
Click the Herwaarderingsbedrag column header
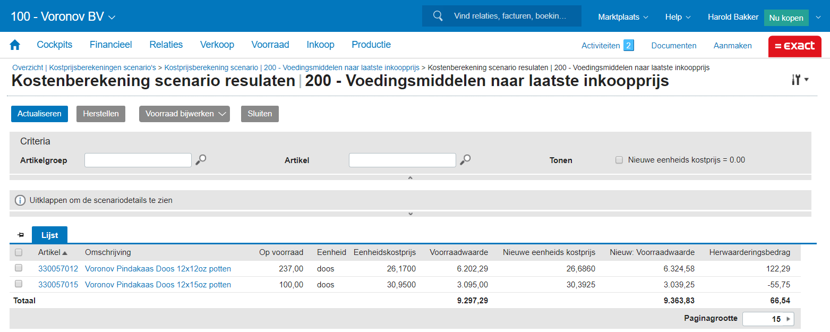[750, 252]
